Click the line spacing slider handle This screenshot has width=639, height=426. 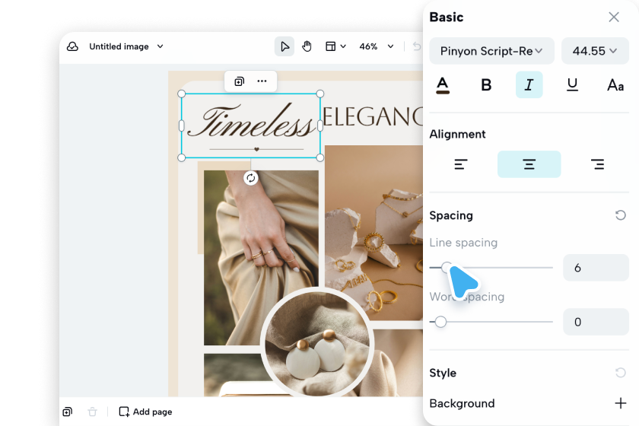447,268
